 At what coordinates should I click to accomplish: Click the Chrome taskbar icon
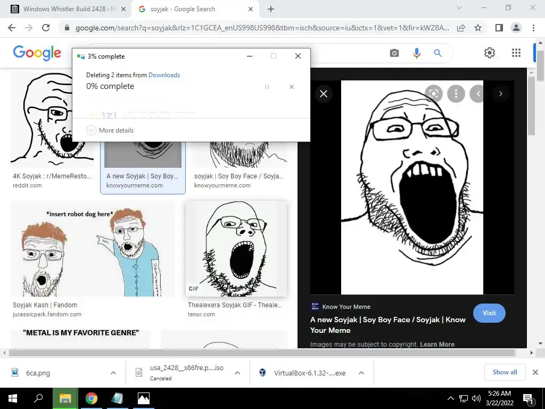pos(92,398)
